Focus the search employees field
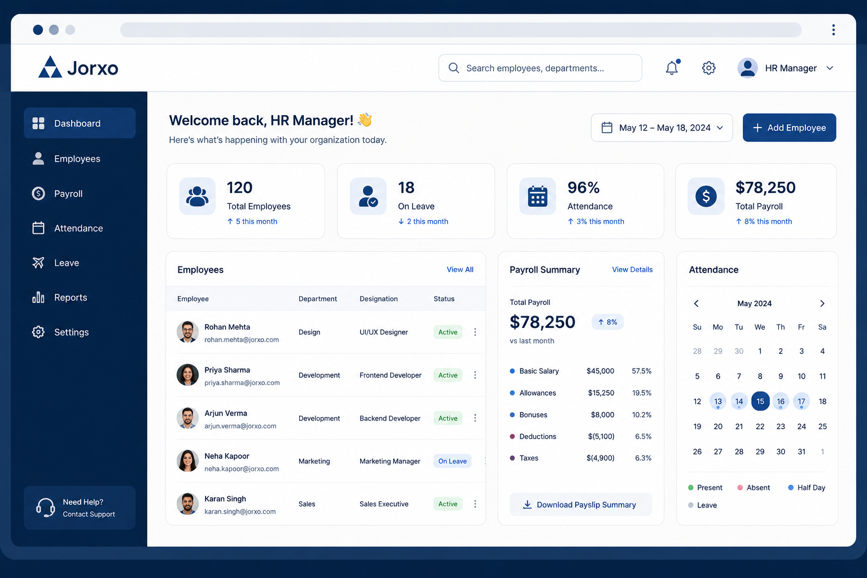This screenshot has height=578, width=867. (x=540, y=68)
